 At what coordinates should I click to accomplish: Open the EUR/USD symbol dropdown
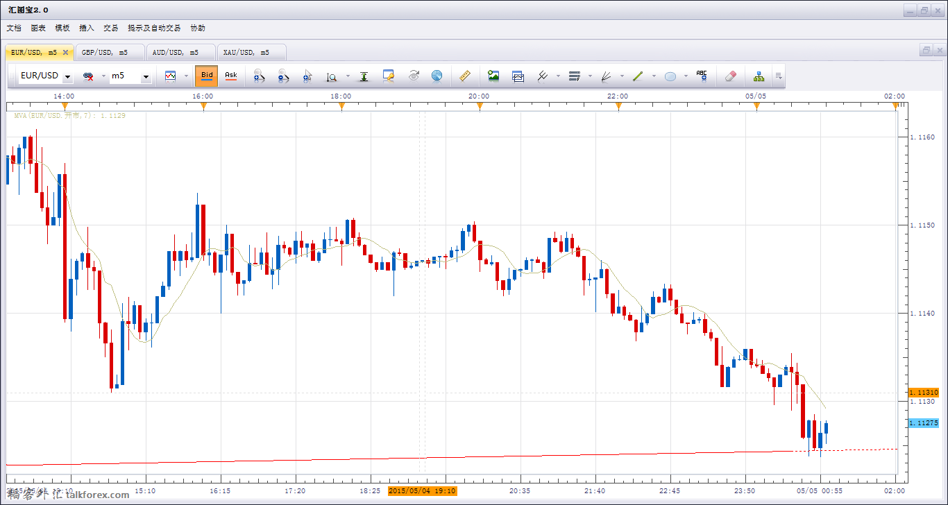67,77
